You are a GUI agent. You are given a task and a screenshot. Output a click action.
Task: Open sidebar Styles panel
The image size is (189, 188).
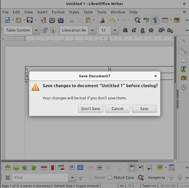point(184,69)
